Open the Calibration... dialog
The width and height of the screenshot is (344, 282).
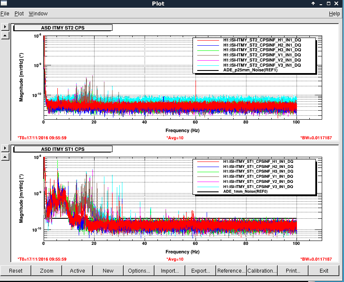[262, 270]
